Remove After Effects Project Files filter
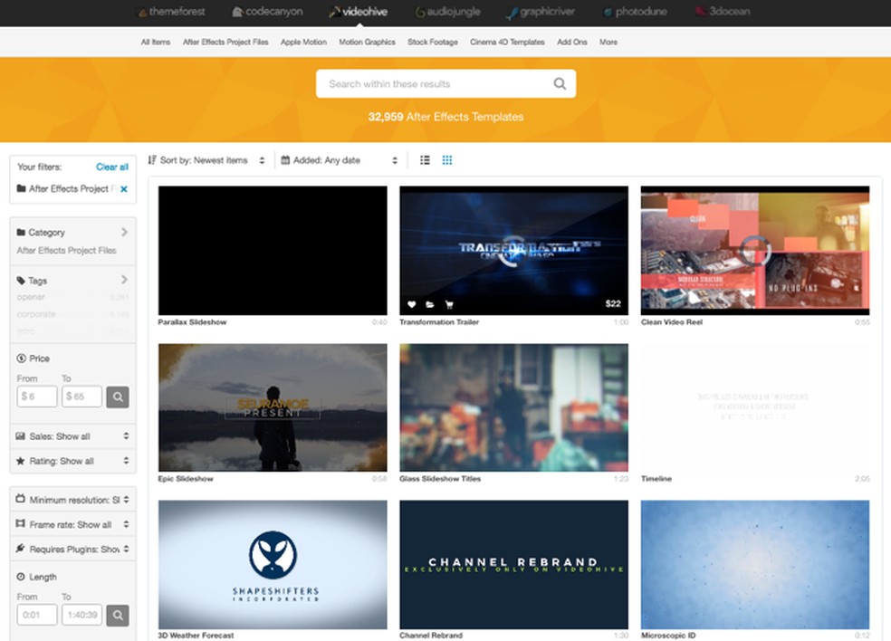The width and height of the screenshot is (891, 641). coord(124,189)
